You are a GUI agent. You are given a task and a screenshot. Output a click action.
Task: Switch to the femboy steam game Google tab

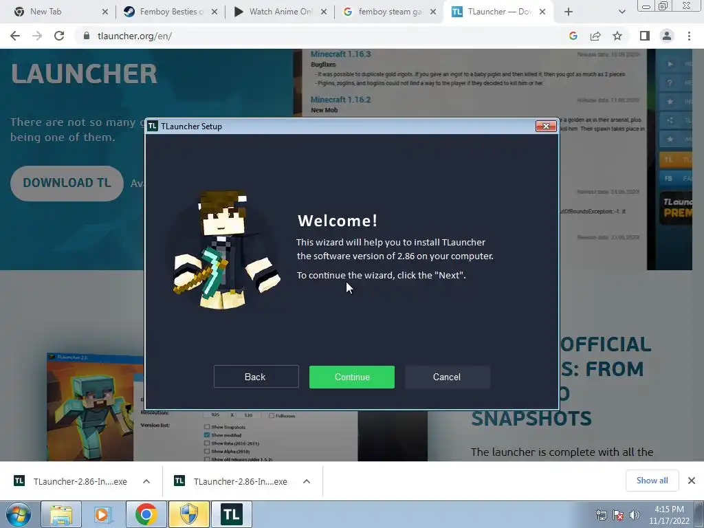[389, 12]
